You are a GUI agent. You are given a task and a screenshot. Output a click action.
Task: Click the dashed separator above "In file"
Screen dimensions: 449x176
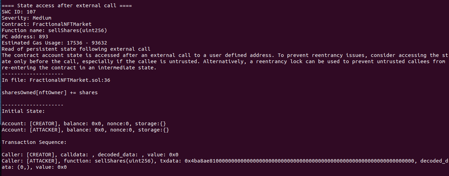coord(32,74)
